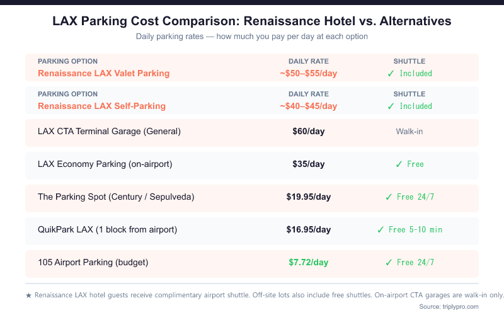
Task: Select The Parking Spot (Century / Sepulveda)
Action: [116, 197]
